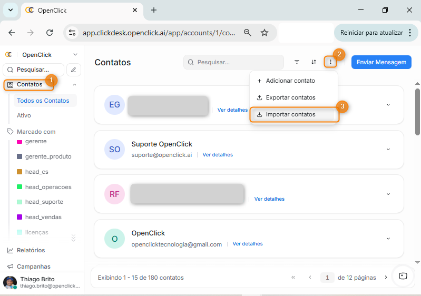Select the purple head_vendas label
421x296 pixels.
(43, 217)
